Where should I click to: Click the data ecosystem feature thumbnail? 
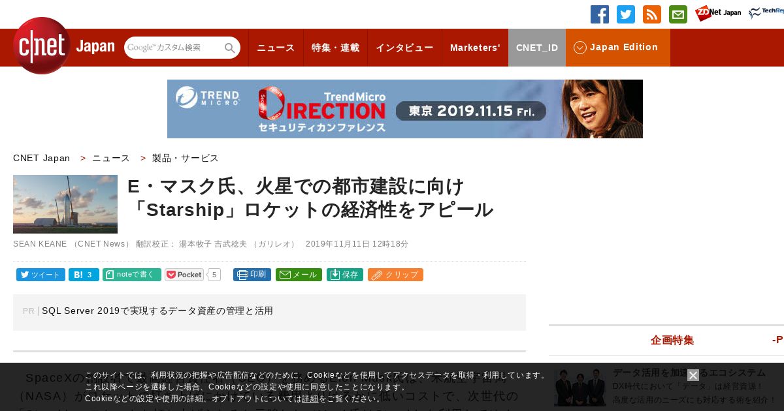(580, 388)
